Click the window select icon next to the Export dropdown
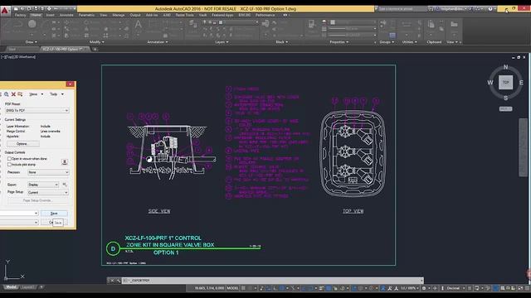This screenshot has height=298, width=531. pyautogui.click(x=65, y=185)
